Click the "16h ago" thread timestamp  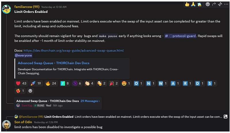58,105
